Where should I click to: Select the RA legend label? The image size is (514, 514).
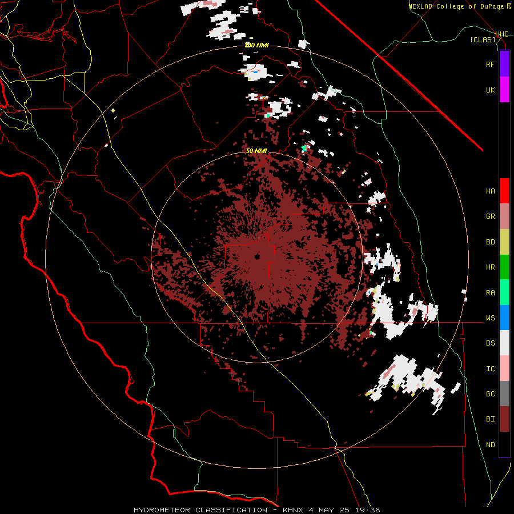tap(490, 292)
